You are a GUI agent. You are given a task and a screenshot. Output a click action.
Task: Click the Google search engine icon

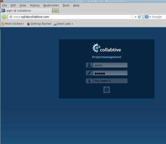147,17
